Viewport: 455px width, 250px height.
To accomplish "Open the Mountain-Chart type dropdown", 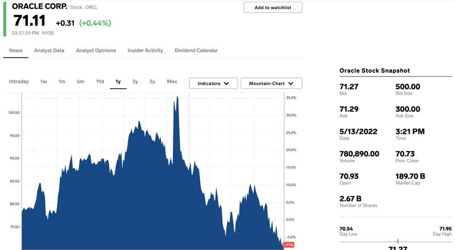I will click(x=271, y=83).
